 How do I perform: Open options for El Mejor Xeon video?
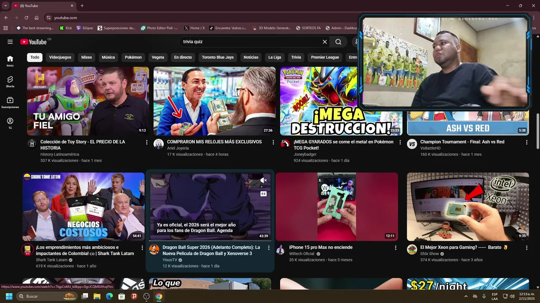(526, 247)
